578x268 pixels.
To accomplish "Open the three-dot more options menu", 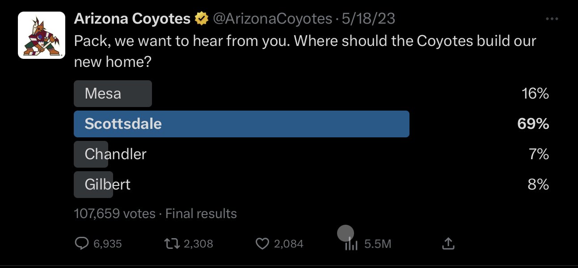I will point(553,19).
